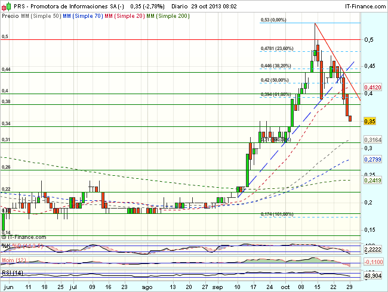
Task: Click the ago label on date axis
Action: pyautogui.click(x=147, y=287)
